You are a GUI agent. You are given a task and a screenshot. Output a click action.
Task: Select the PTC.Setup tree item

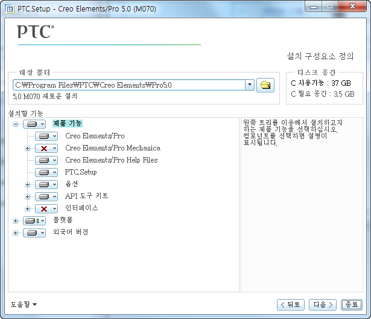coord(81,172)
